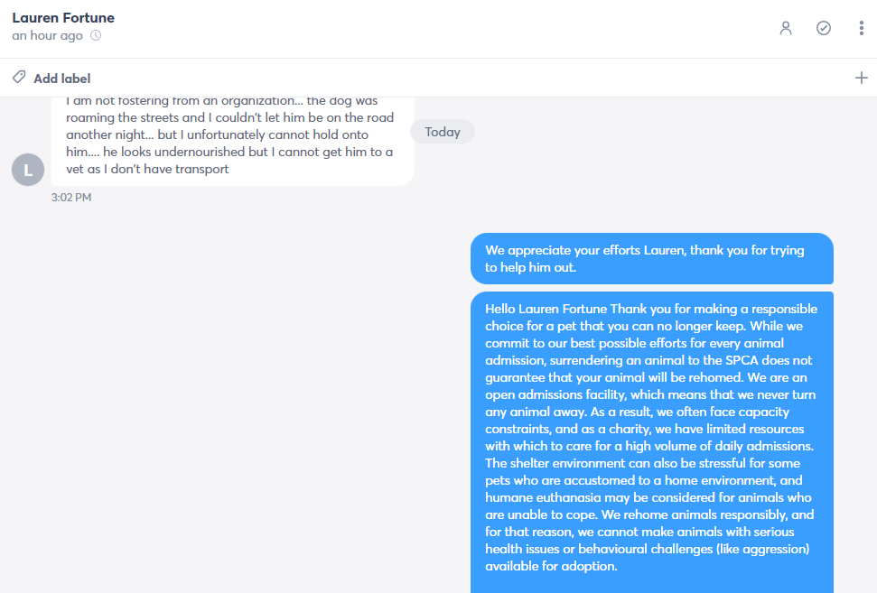Select the long 'Hello Lauren Fortune' reply bubble
Image resolution: width=877 pixels, height=593 pixels.
coord(652,442)
